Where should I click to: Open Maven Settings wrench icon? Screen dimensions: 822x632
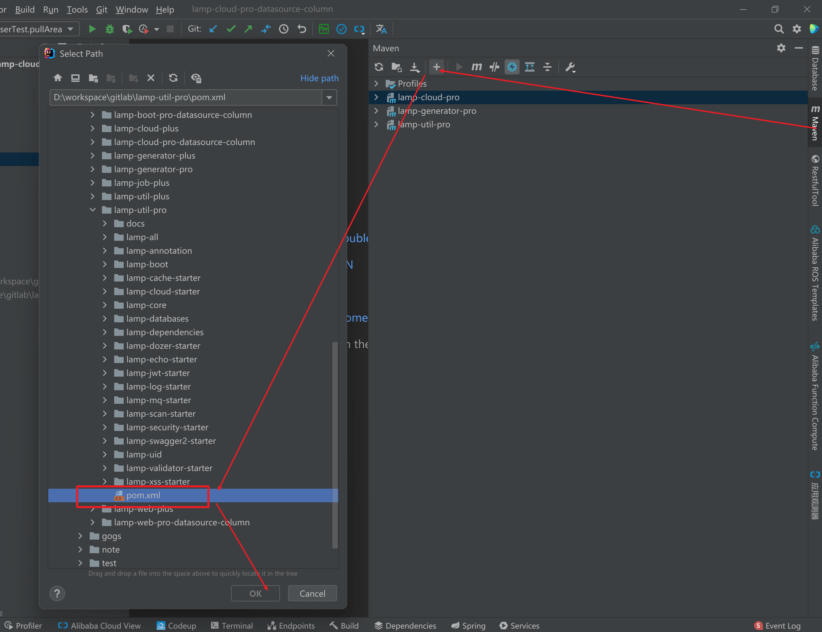pos(570,67)
